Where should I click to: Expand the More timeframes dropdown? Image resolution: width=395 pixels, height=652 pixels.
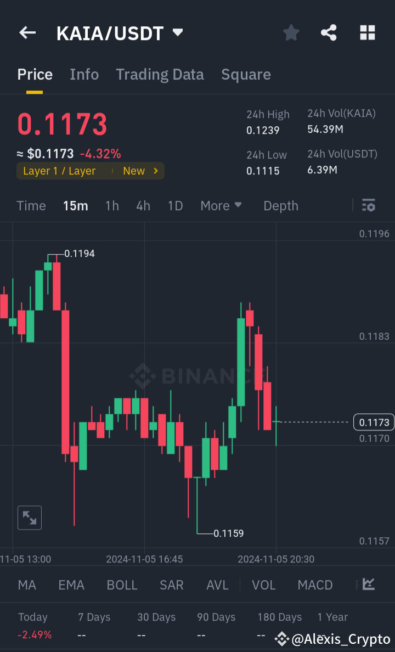click(x=221, y=205)
